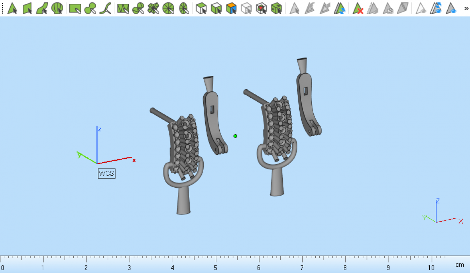
Task: Click the invert selection icon with blue arrows
Action: click(340, 8)
